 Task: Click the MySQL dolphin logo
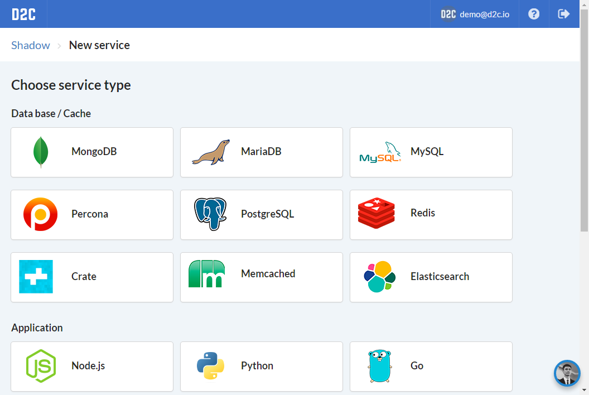point(380,152)
